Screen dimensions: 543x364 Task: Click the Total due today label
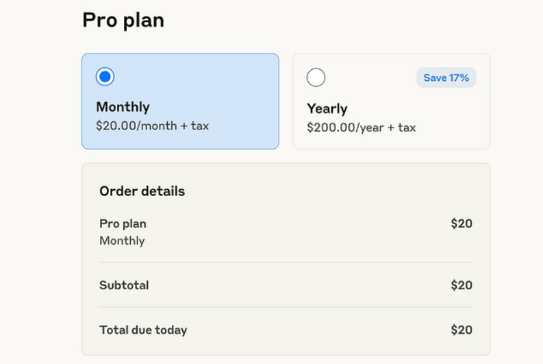143,330
